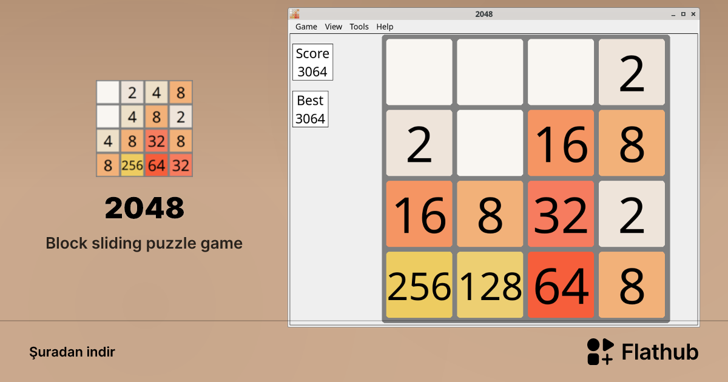Select the 256 tile on the game board
This screenshot has height=382, width=728.
click(x=419, y=285)
